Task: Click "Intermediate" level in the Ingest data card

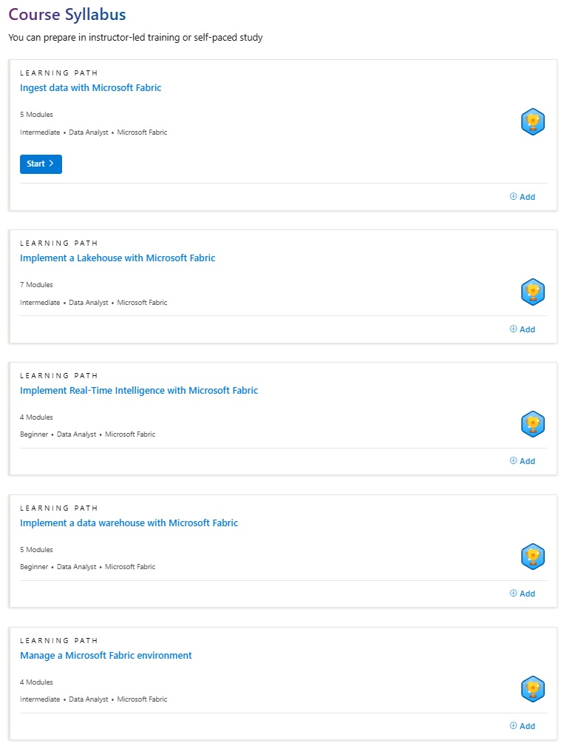Action: tap(40, 132)
